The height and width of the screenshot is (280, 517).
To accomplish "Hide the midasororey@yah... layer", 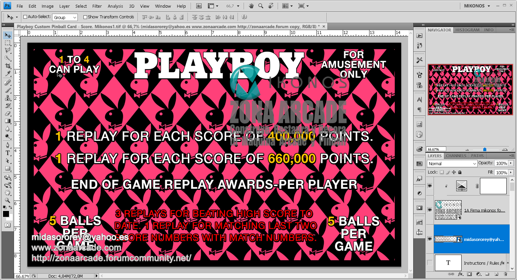I will pos(430,239).
